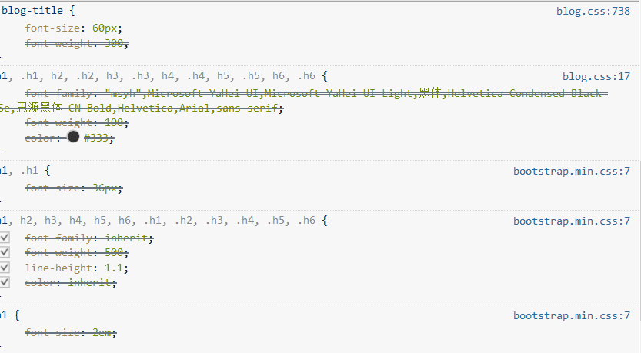641x353 pixels.
Task: Click the blog-title selector text
Action: coord(32,11)
